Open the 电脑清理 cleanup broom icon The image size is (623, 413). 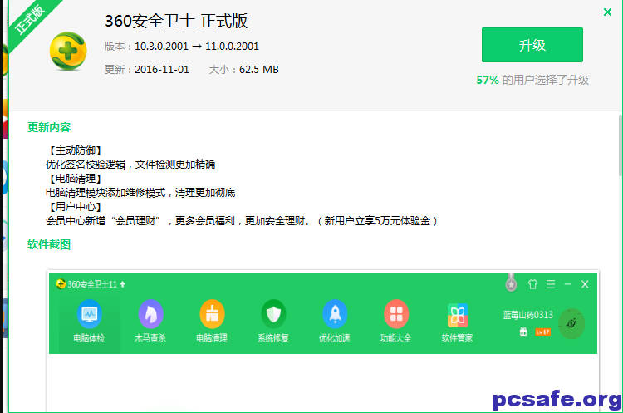tap(212, 315)
